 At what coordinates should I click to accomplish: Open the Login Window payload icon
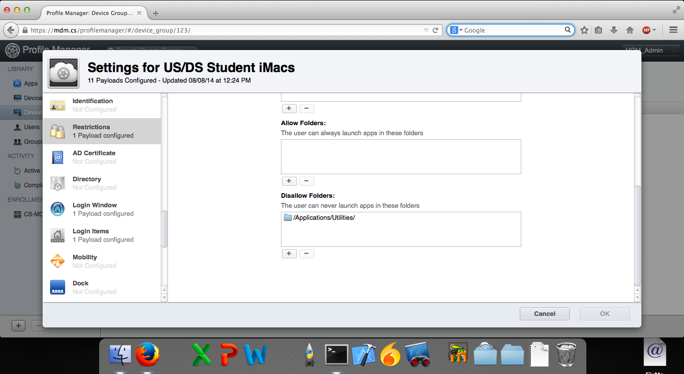click(x=58, y=209)
